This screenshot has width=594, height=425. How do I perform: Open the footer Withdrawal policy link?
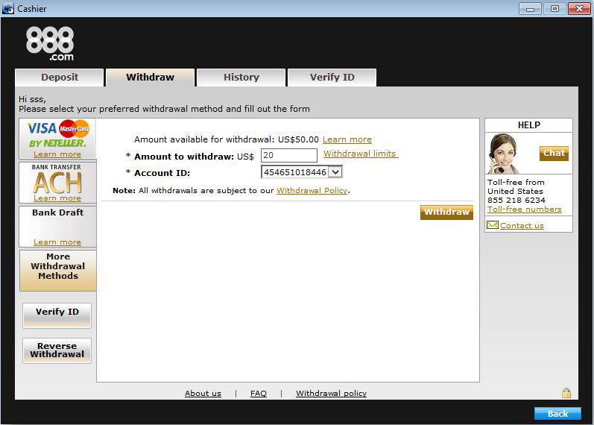coord(331,394)
